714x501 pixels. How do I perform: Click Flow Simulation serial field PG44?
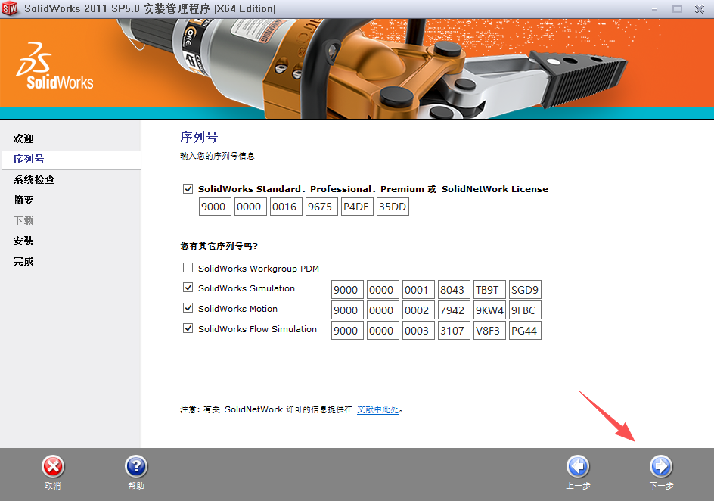click(525, 331)
